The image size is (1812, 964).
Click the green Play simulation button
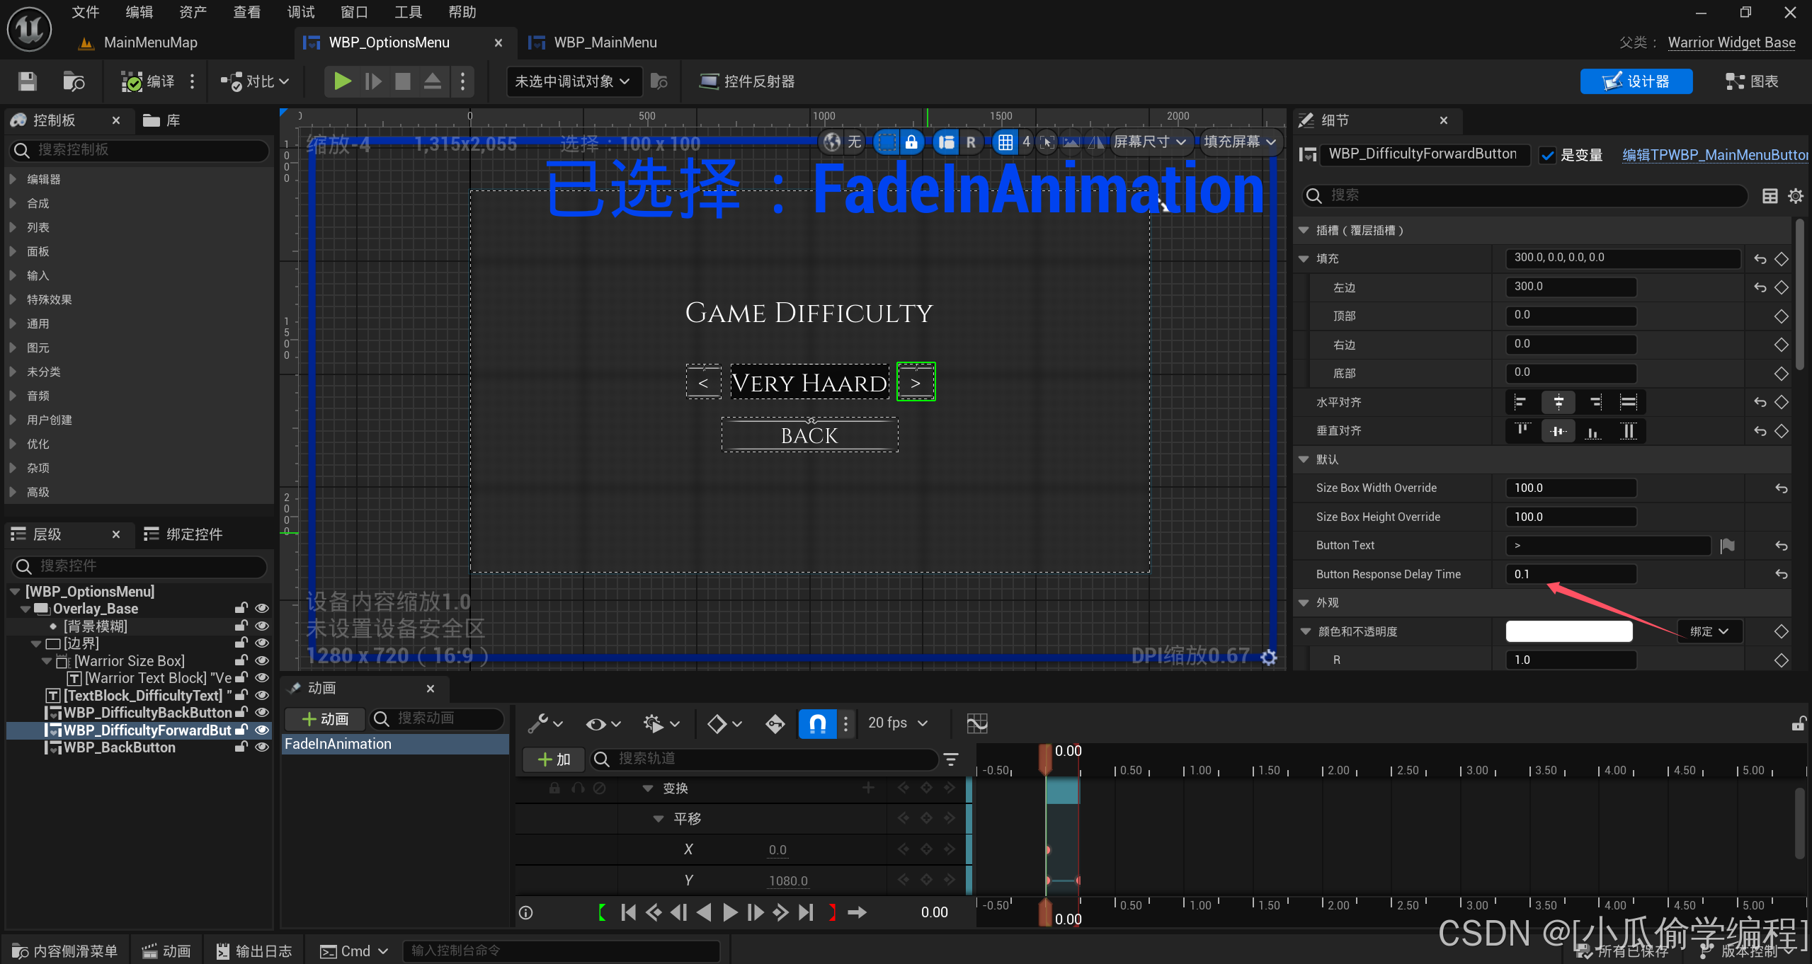point(342,81)
